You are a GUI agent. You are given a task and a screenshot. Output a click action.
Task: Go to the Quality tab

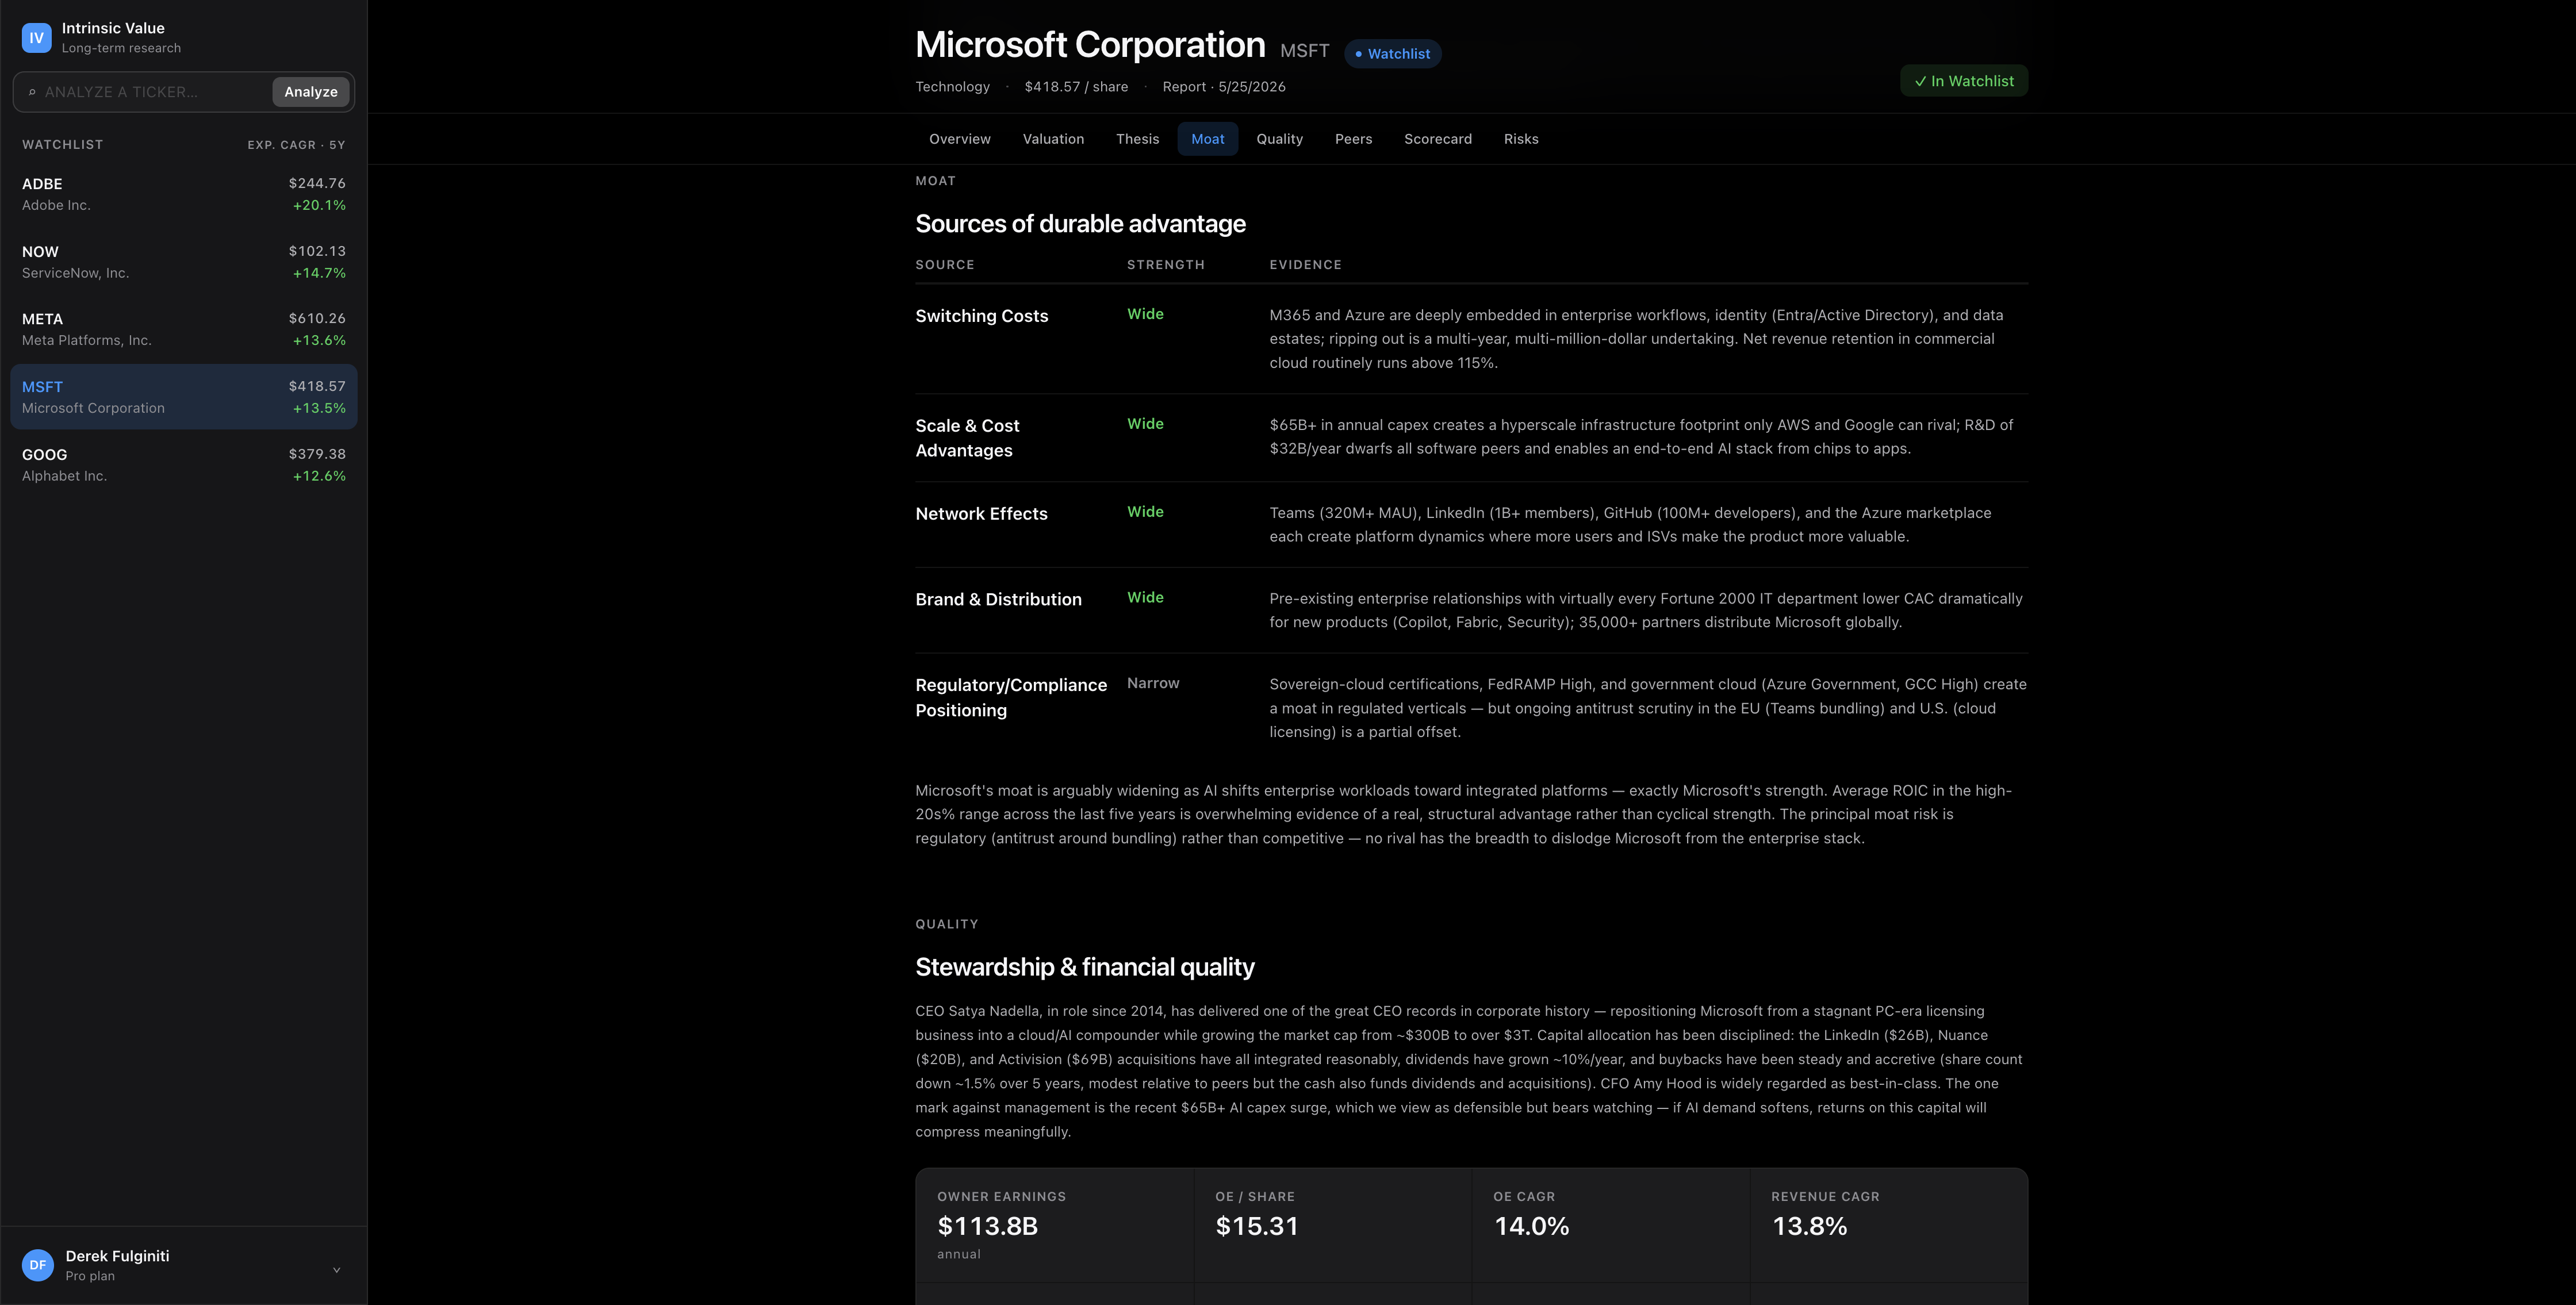pyautogui.click(x=1280, y=139)
